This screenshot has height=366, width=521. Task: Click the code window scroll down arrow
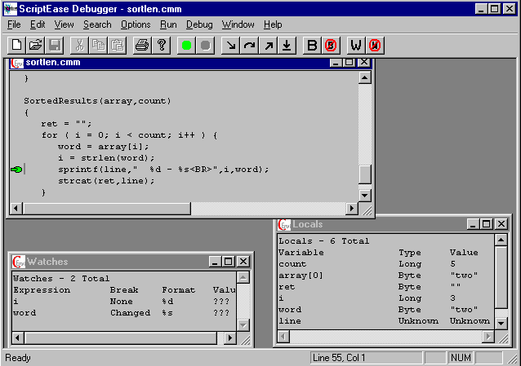tap(364, 195)
